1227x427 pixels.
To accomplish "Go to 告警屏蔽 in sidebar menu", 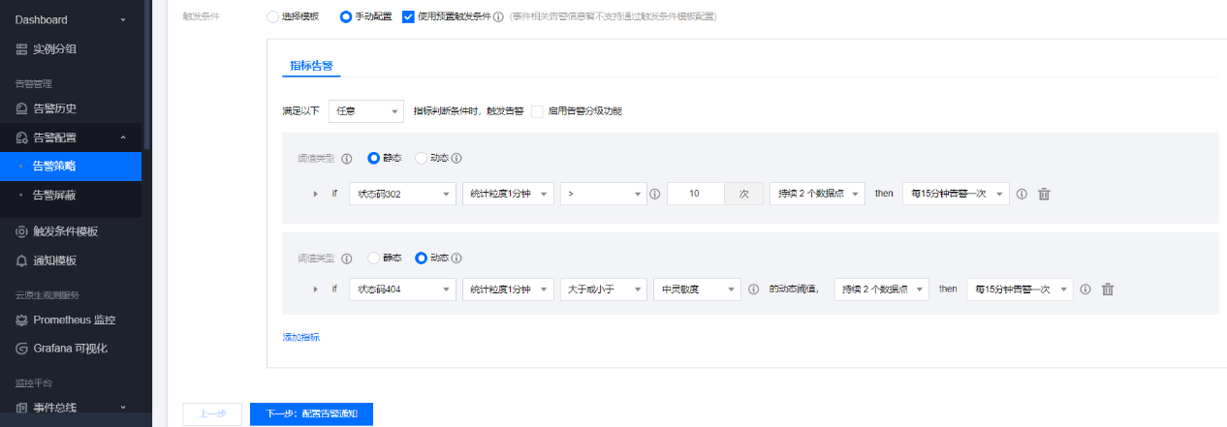I will 54,195.
